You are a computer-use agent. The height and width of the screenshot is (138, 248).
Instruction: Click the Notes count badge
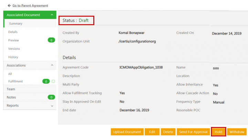tap(51, 97)
